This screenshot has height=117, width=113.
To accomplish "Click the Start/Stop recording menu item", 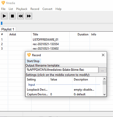I will coord(33,61).
